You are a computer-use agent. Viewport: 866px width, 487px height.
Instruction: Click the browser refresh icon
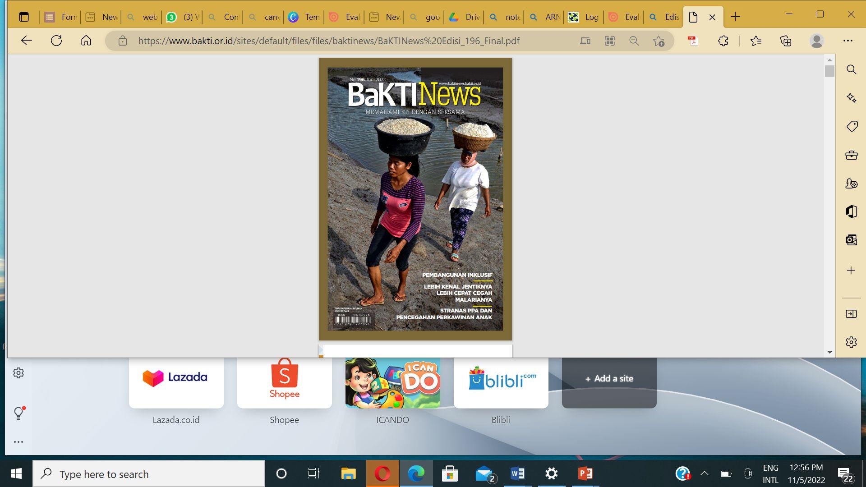click(56, 41)
